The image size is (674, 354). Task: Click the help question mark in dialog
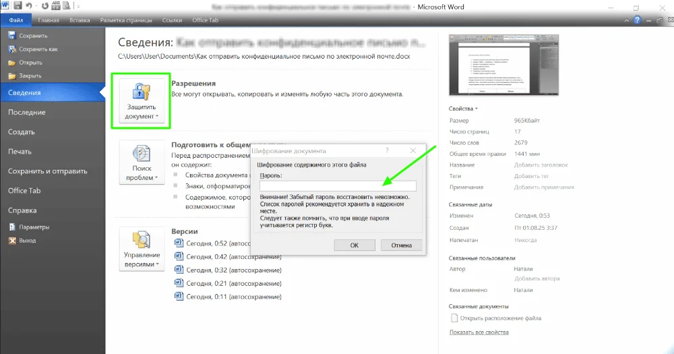tap(388, 150)
